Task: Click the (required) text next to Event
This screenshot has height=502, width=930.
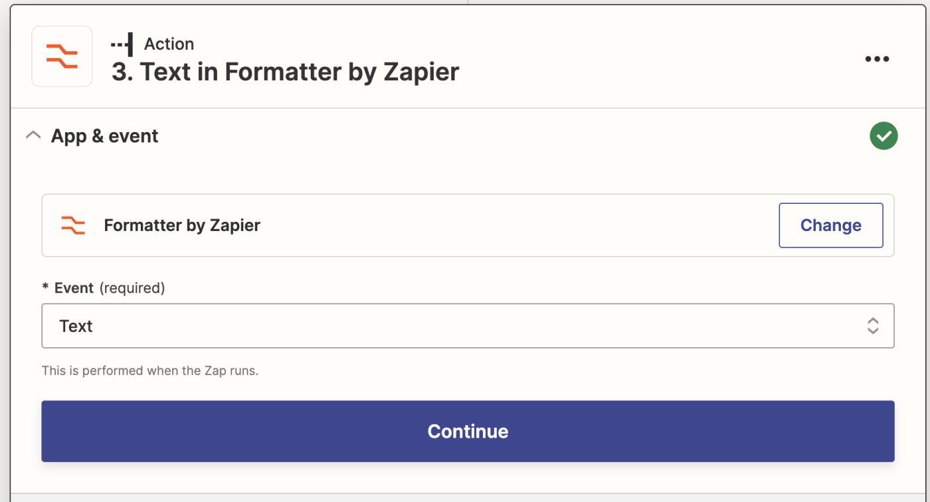Action: [x=132, y=288]
